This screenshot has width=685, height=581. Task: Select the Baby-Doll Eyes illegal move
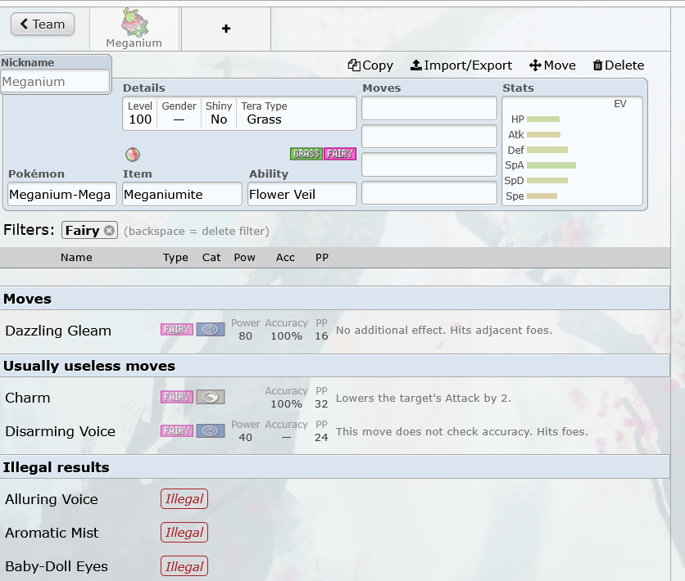pyautogui.click(x=334, y=566)
